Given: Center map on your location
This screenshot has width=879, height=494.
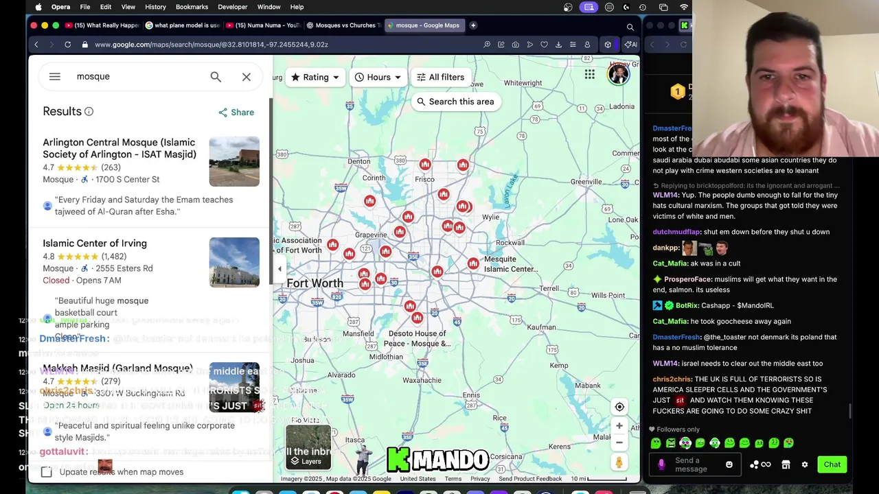Looking at the screenshot, I should [x=619, y=407].
